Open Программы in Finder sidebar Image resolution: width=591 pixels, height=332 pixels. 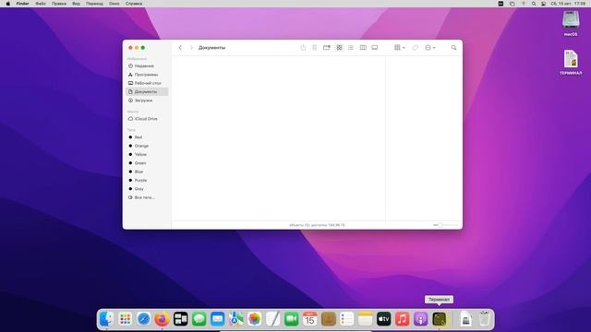point(147,75)
